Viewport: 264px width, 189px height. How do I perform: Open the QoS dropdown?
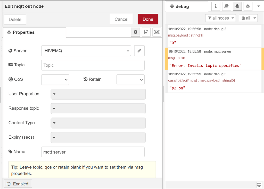click(55, 79)
